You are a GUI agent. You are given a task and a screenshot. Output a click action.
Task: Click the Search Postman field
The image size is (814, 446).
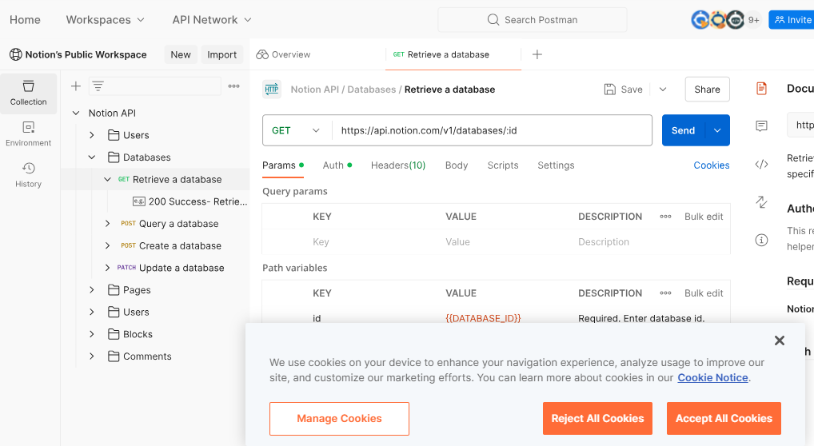[532, 20]
